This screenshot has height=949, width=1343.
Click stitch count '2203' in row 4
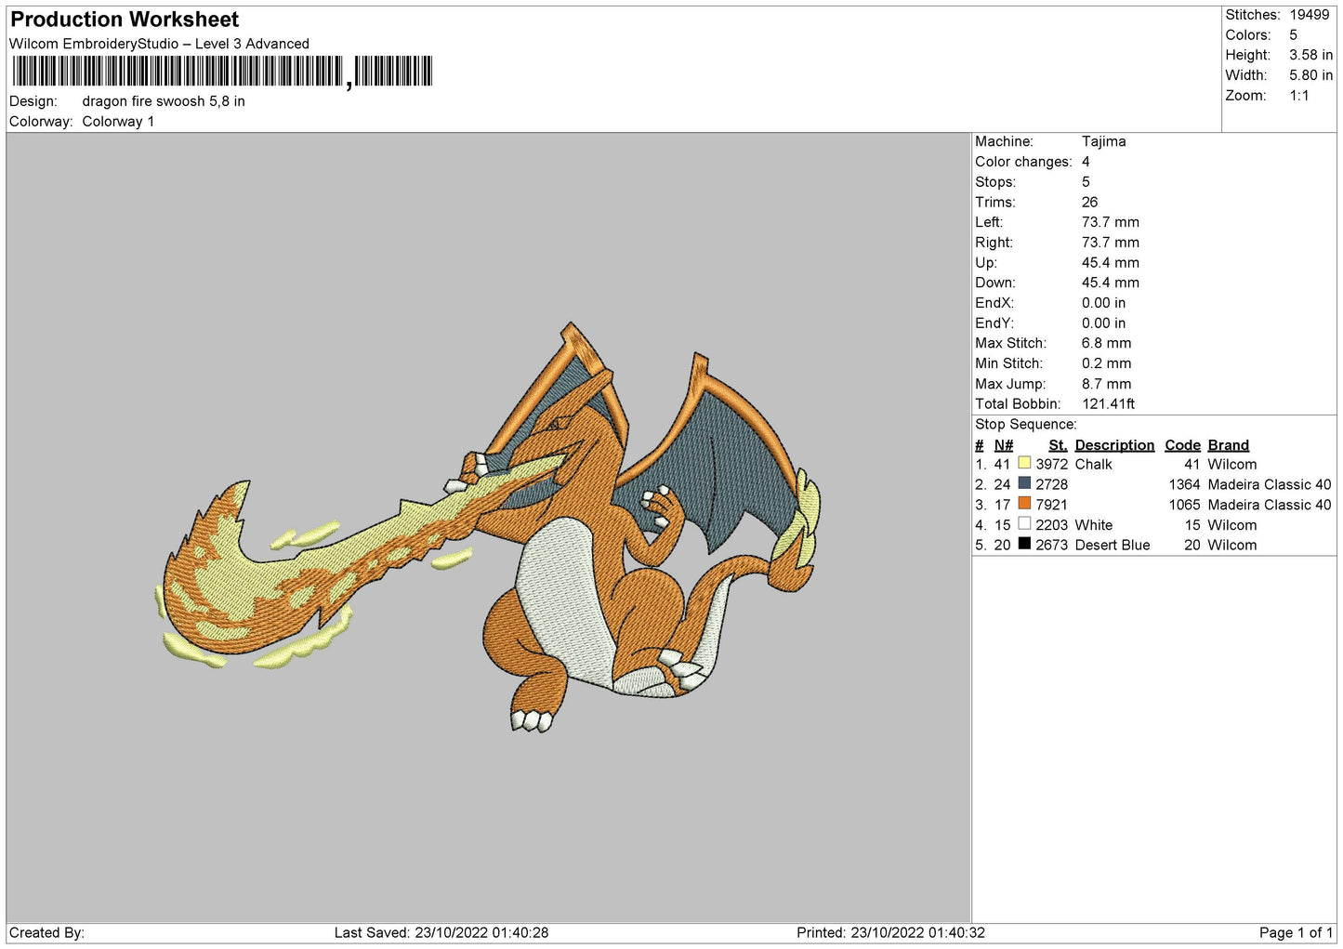point(1051,525)
